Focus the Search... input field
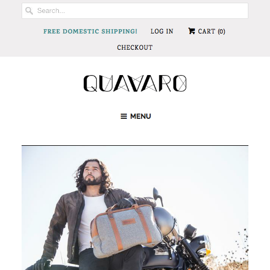Screen dimensions: 270x270 point(135,11)
